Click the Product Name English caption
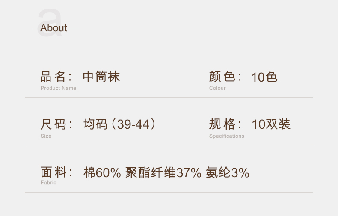This screenshot has width=338, height=216. 59,88
